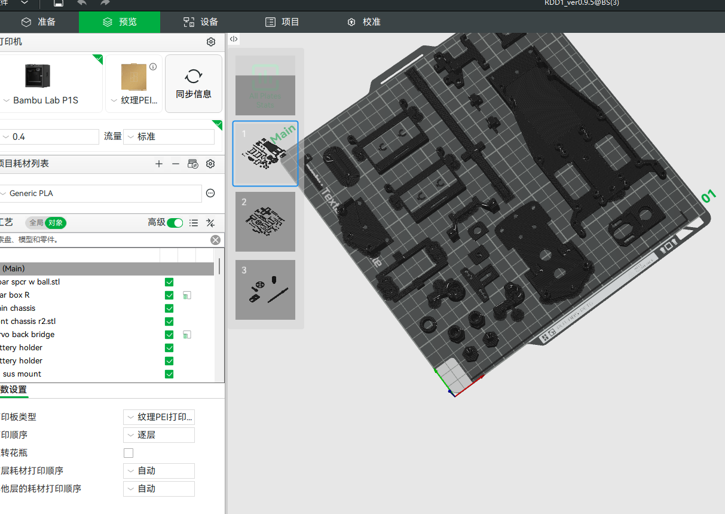Add a filament with the plus icon

coord(158,163)
